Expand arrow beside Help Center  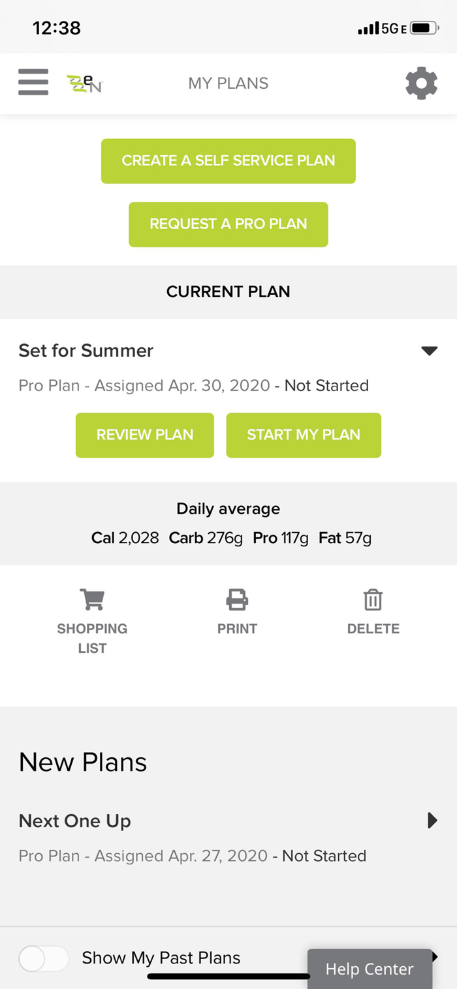435,957
